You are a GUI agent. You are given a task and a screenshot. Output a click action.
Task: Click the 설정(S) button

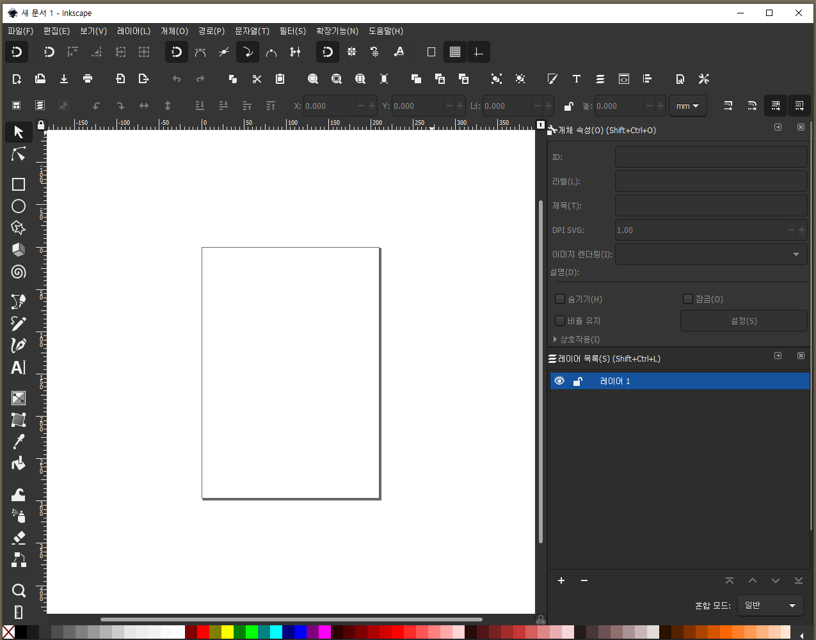[744, 321]
